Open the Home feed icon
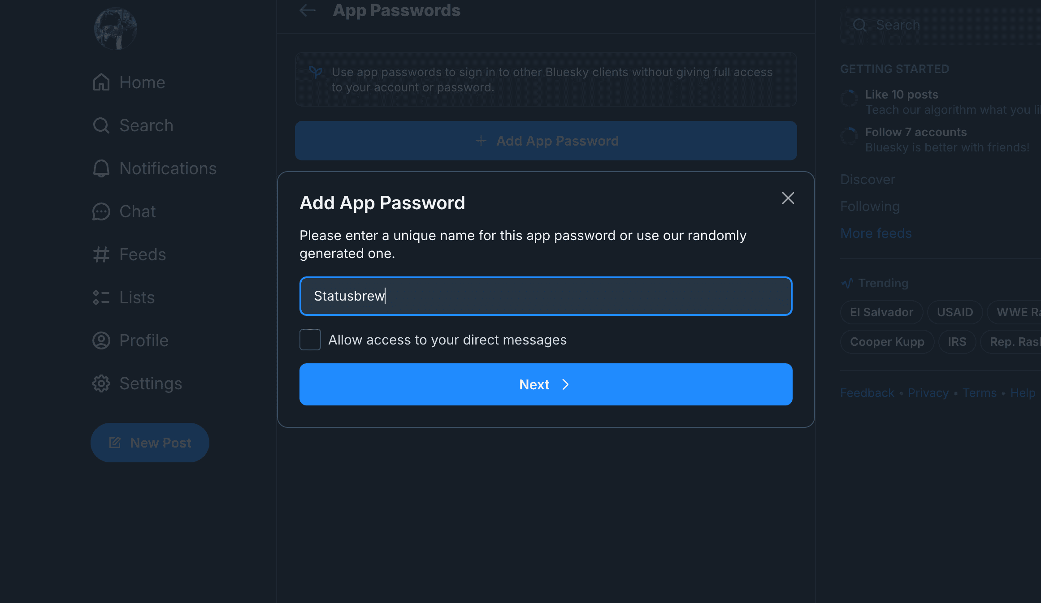Viewport: 1041px width, 603px height. point(101,82)
